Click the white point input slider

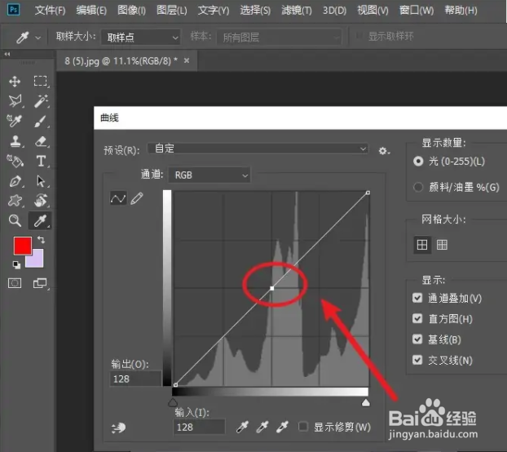pyautogui.click(x=366, y=402)
